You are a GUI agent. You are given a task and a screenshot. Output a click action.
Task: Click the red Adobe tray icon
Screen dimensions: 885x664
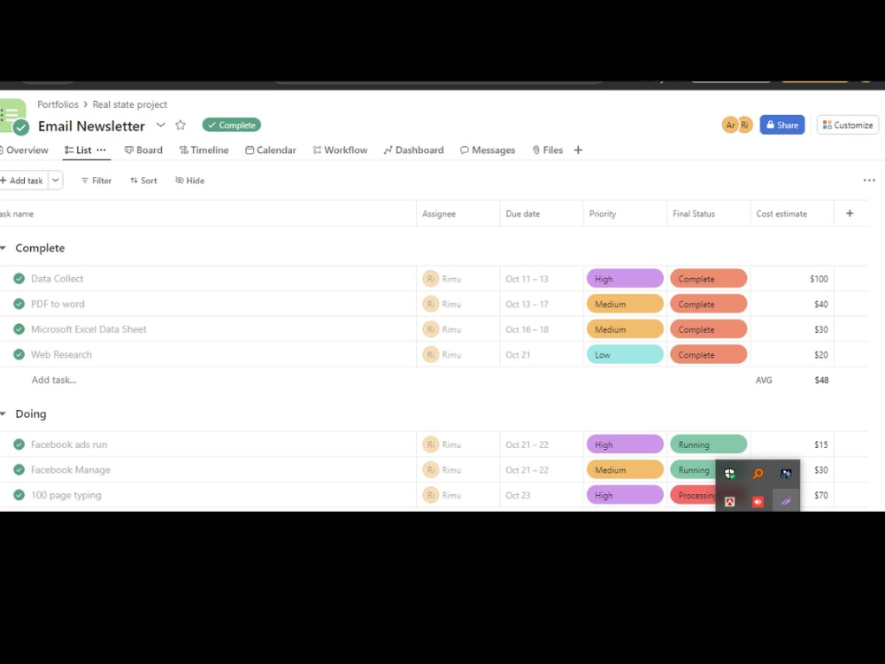tap(730, 501)
